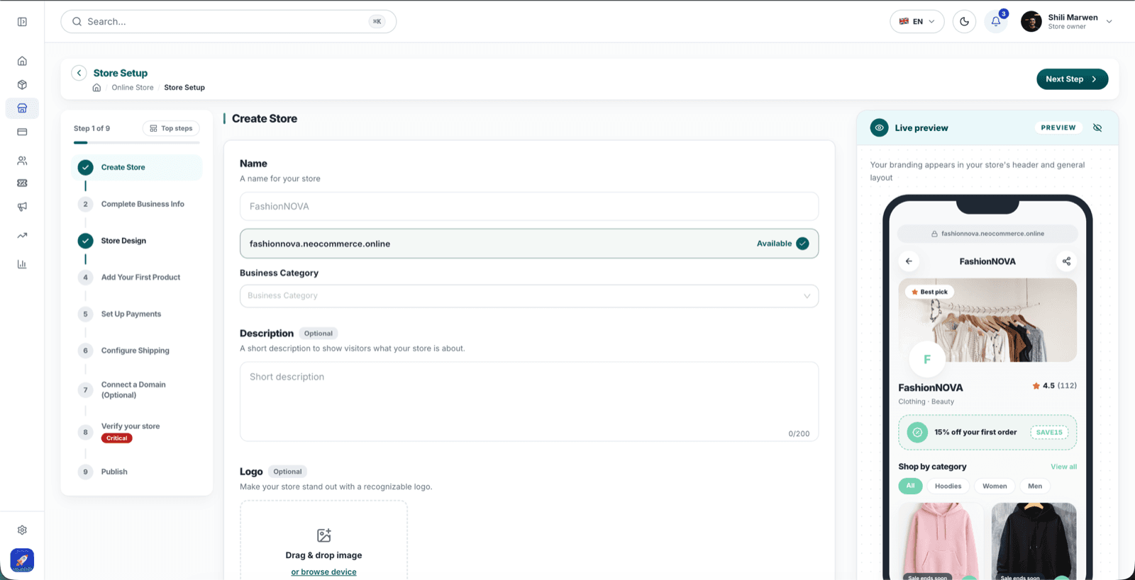Click the Top steps button

pos(171,128)
